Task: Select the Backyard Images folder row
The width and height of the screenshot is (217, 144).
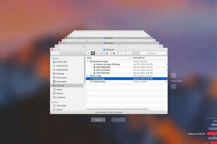Action: pos(127,61)
